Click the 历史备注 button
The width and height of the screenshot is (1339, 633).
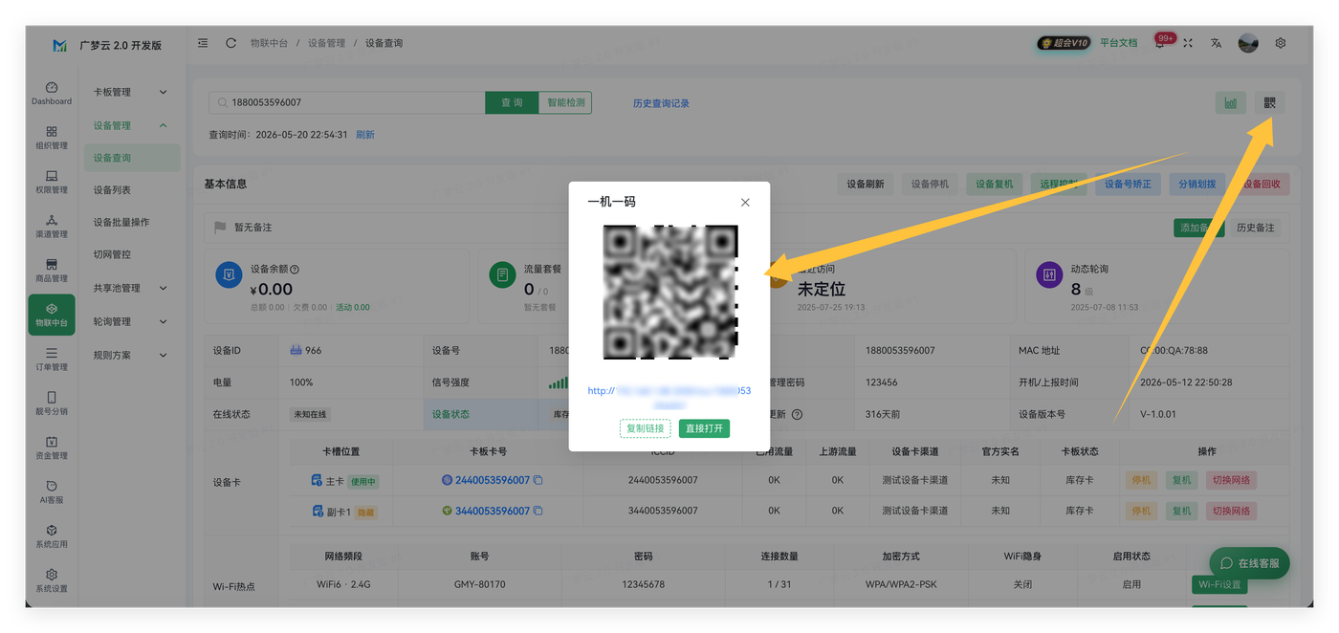pyautogui.click(x=1255, y=228)
